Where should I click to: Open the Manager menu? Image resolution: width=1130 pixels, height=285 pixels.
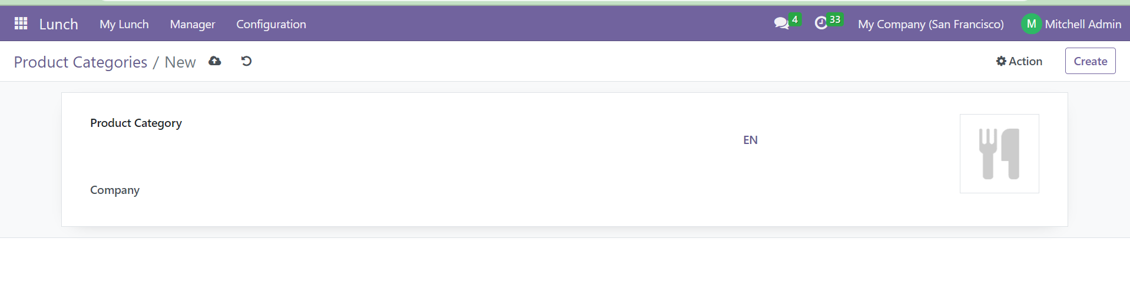point(193,24)
